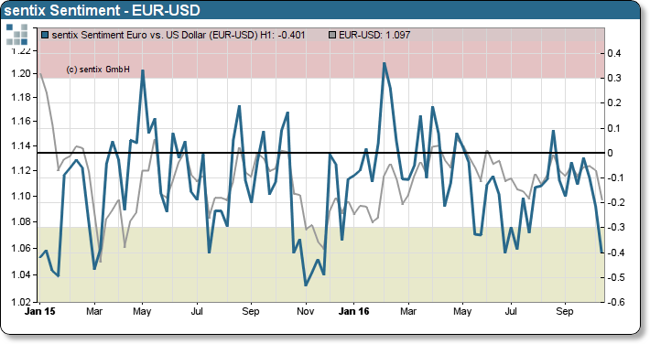This screenshot has width=650, height=344.
Task: Click left axis value '1.08'
Action: [21, 221]
